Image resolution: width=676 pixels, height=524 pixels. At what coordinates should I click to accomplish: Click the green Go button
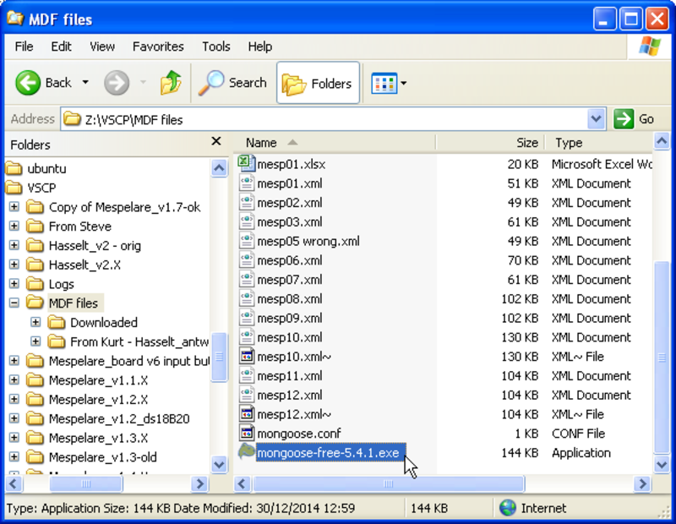635,119
